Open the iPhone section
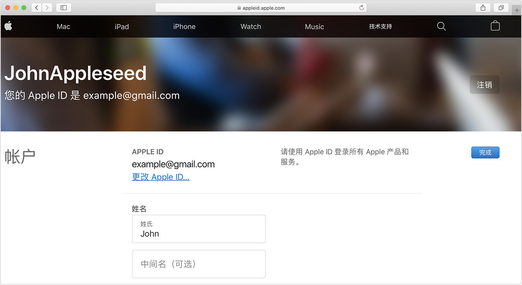The image size is (522, 285). pos(184,26)
